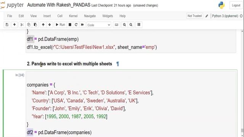Click heading 'Pandas write to excel with multiple sheets'

(72, 64)
